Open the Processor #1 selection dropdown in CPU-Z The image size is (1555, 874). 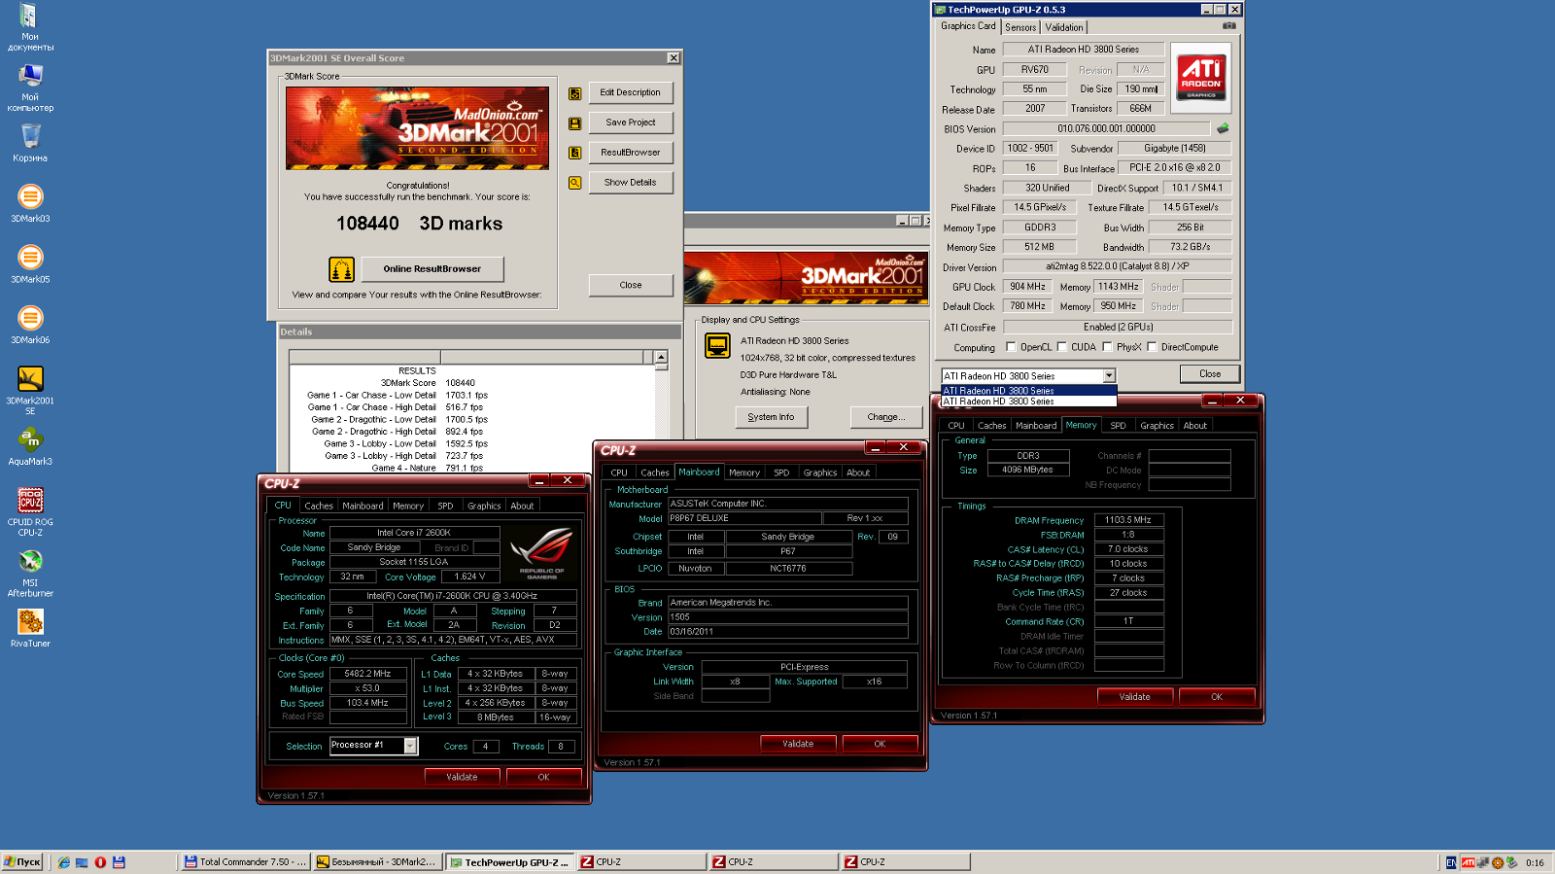pyautogui.click(x=410, y=746)
